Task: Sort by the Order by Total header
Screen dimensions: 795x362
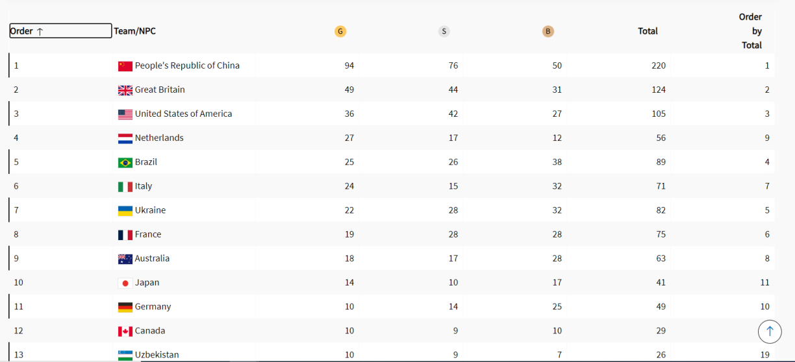Action: tap(751, 31)
